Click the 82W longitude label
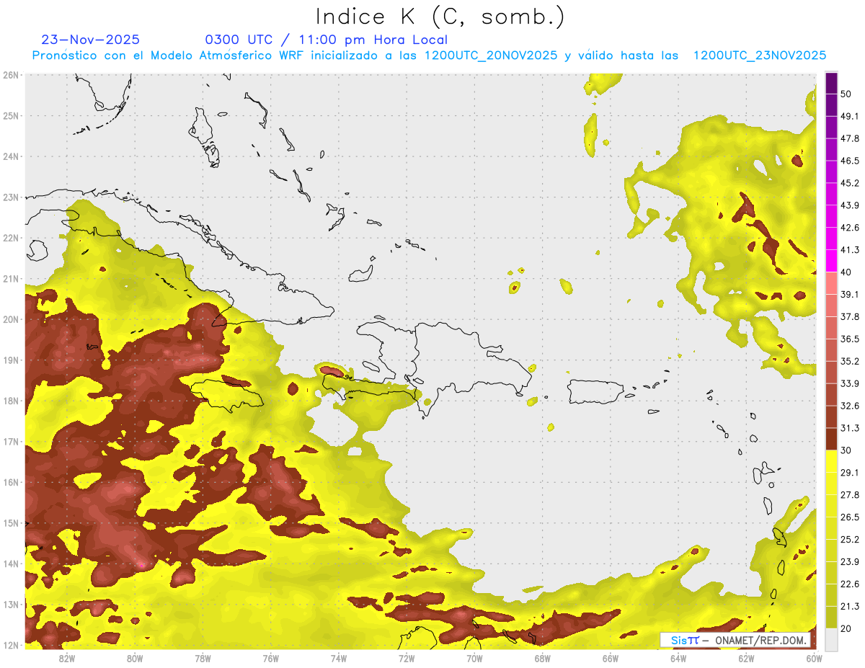 click(67, 659)
